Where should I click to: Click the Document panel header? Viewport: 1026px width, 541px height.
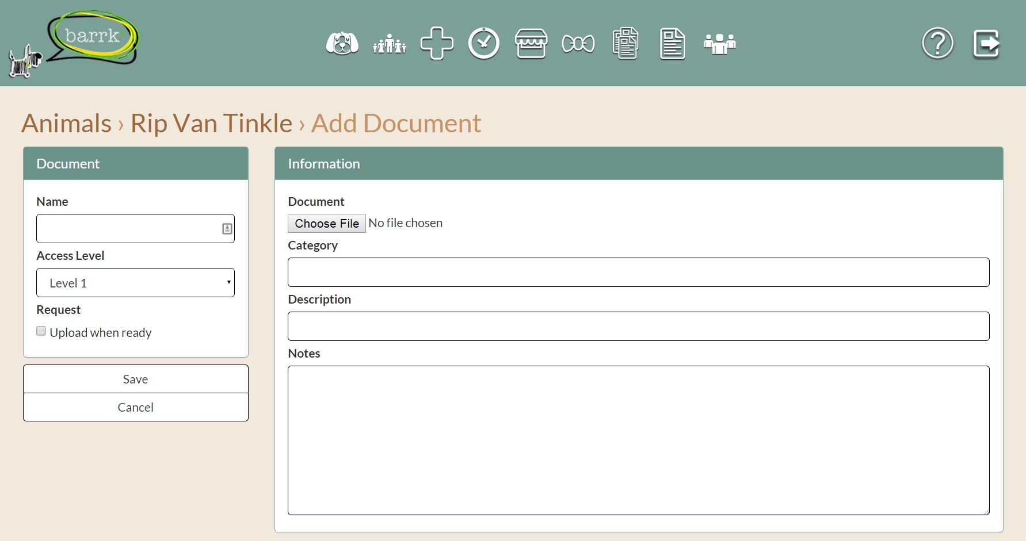point(136,164)
